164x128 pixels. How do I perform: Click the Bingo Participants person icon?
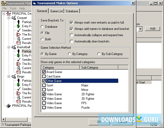pyautogui.click(x=19, y=81)
